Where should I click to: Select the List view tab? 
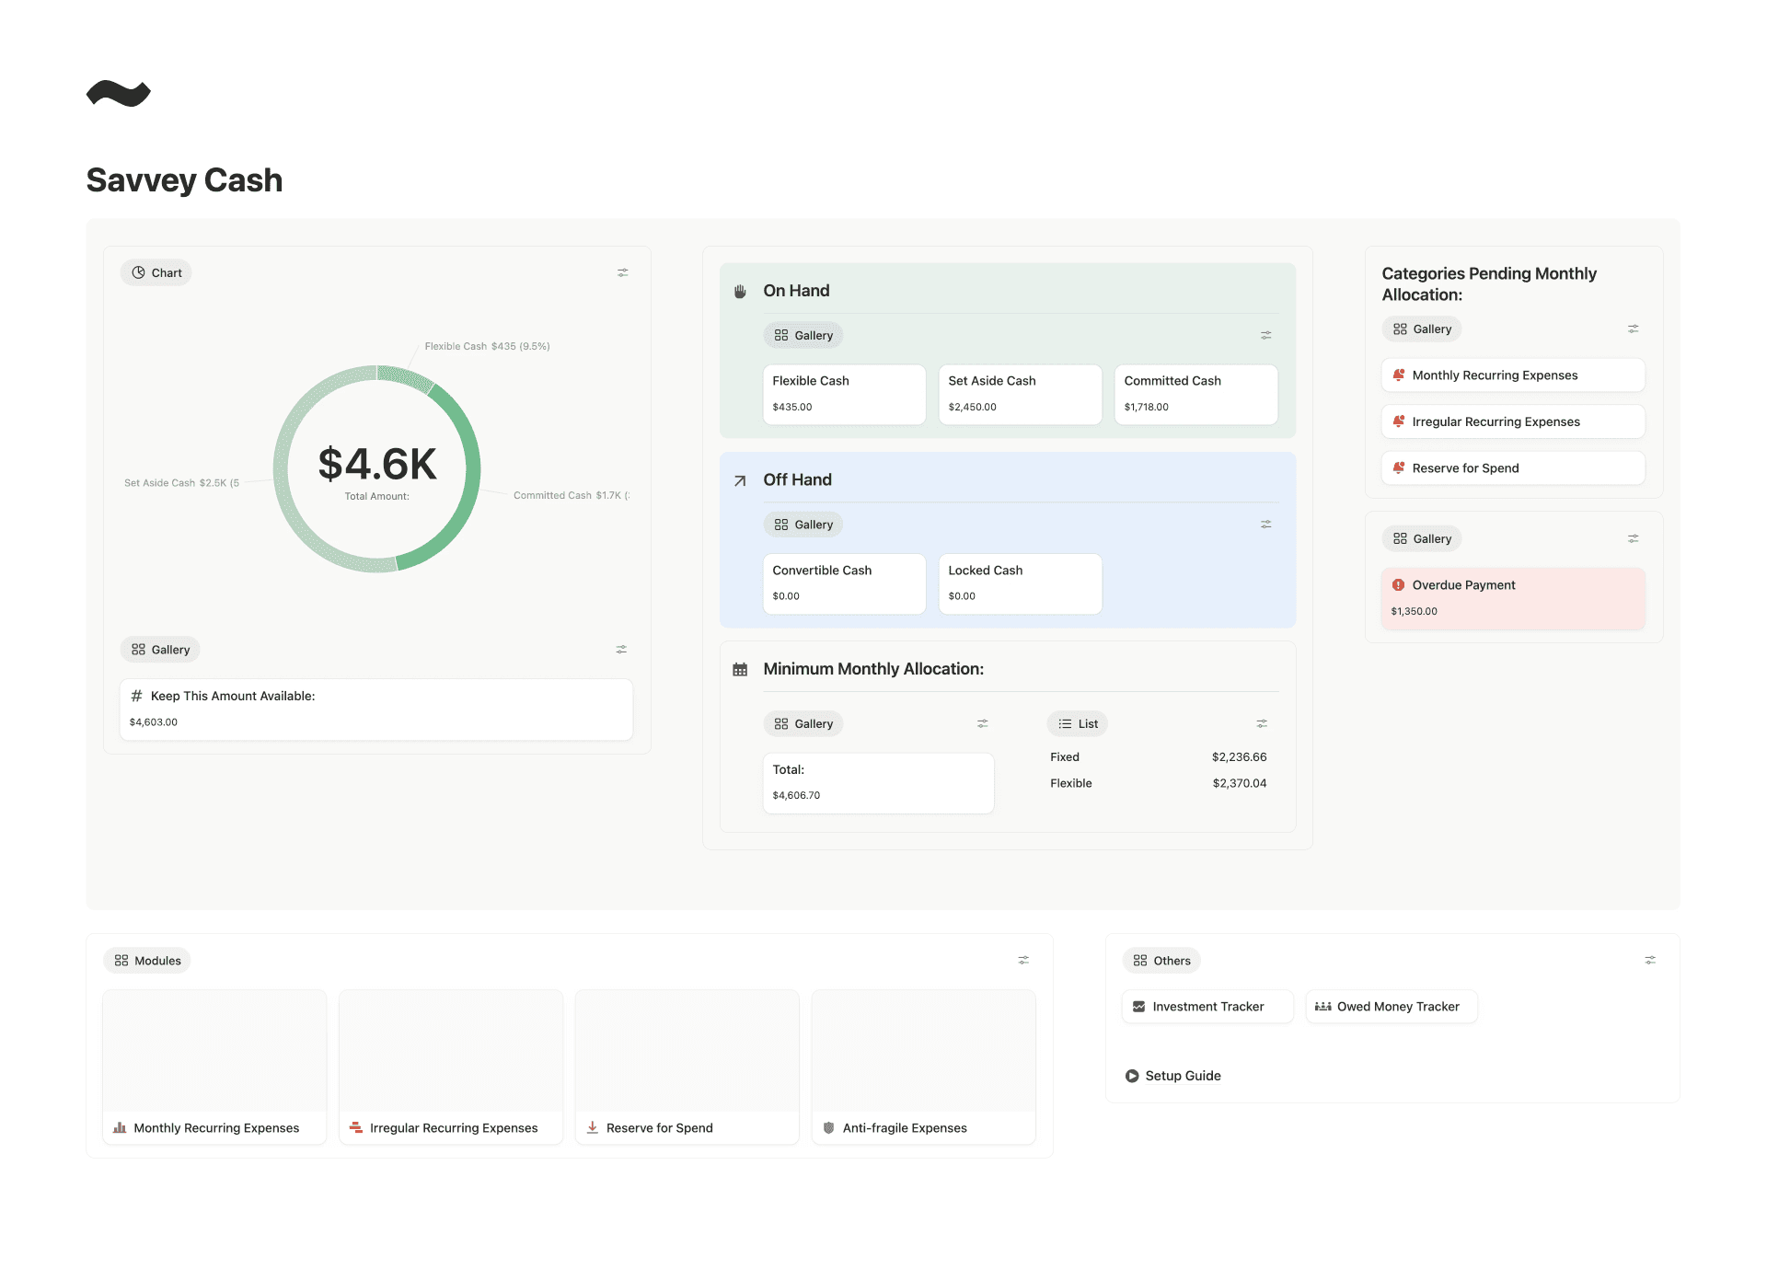1078,723
